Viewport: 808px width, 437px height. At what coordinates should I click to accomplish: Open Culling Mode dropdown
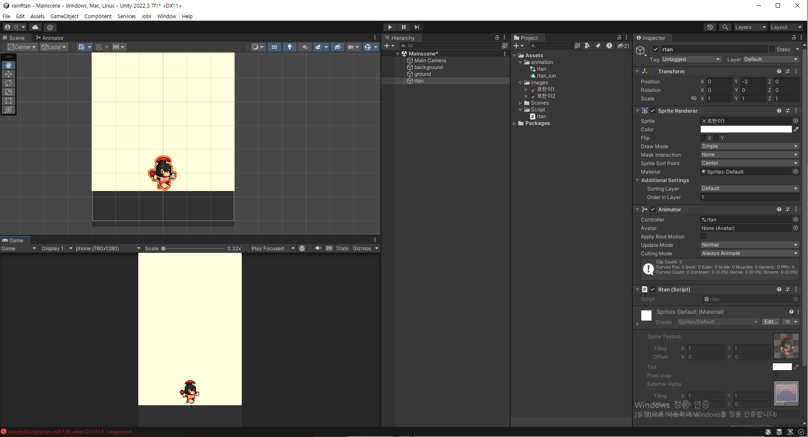(x=749, y=254)
